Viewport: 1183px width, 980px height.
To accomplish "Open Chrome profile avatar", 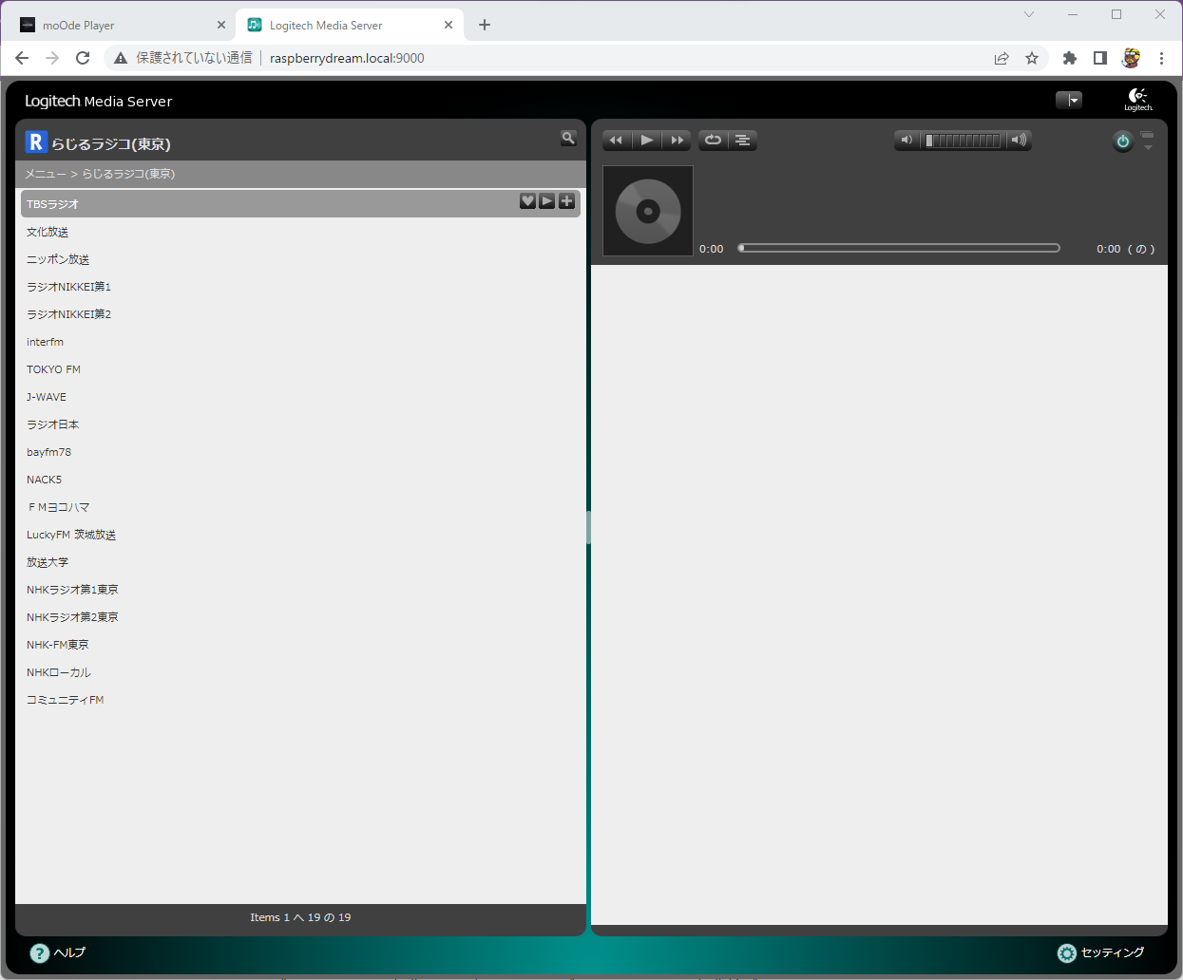I will click(1131, 58).
